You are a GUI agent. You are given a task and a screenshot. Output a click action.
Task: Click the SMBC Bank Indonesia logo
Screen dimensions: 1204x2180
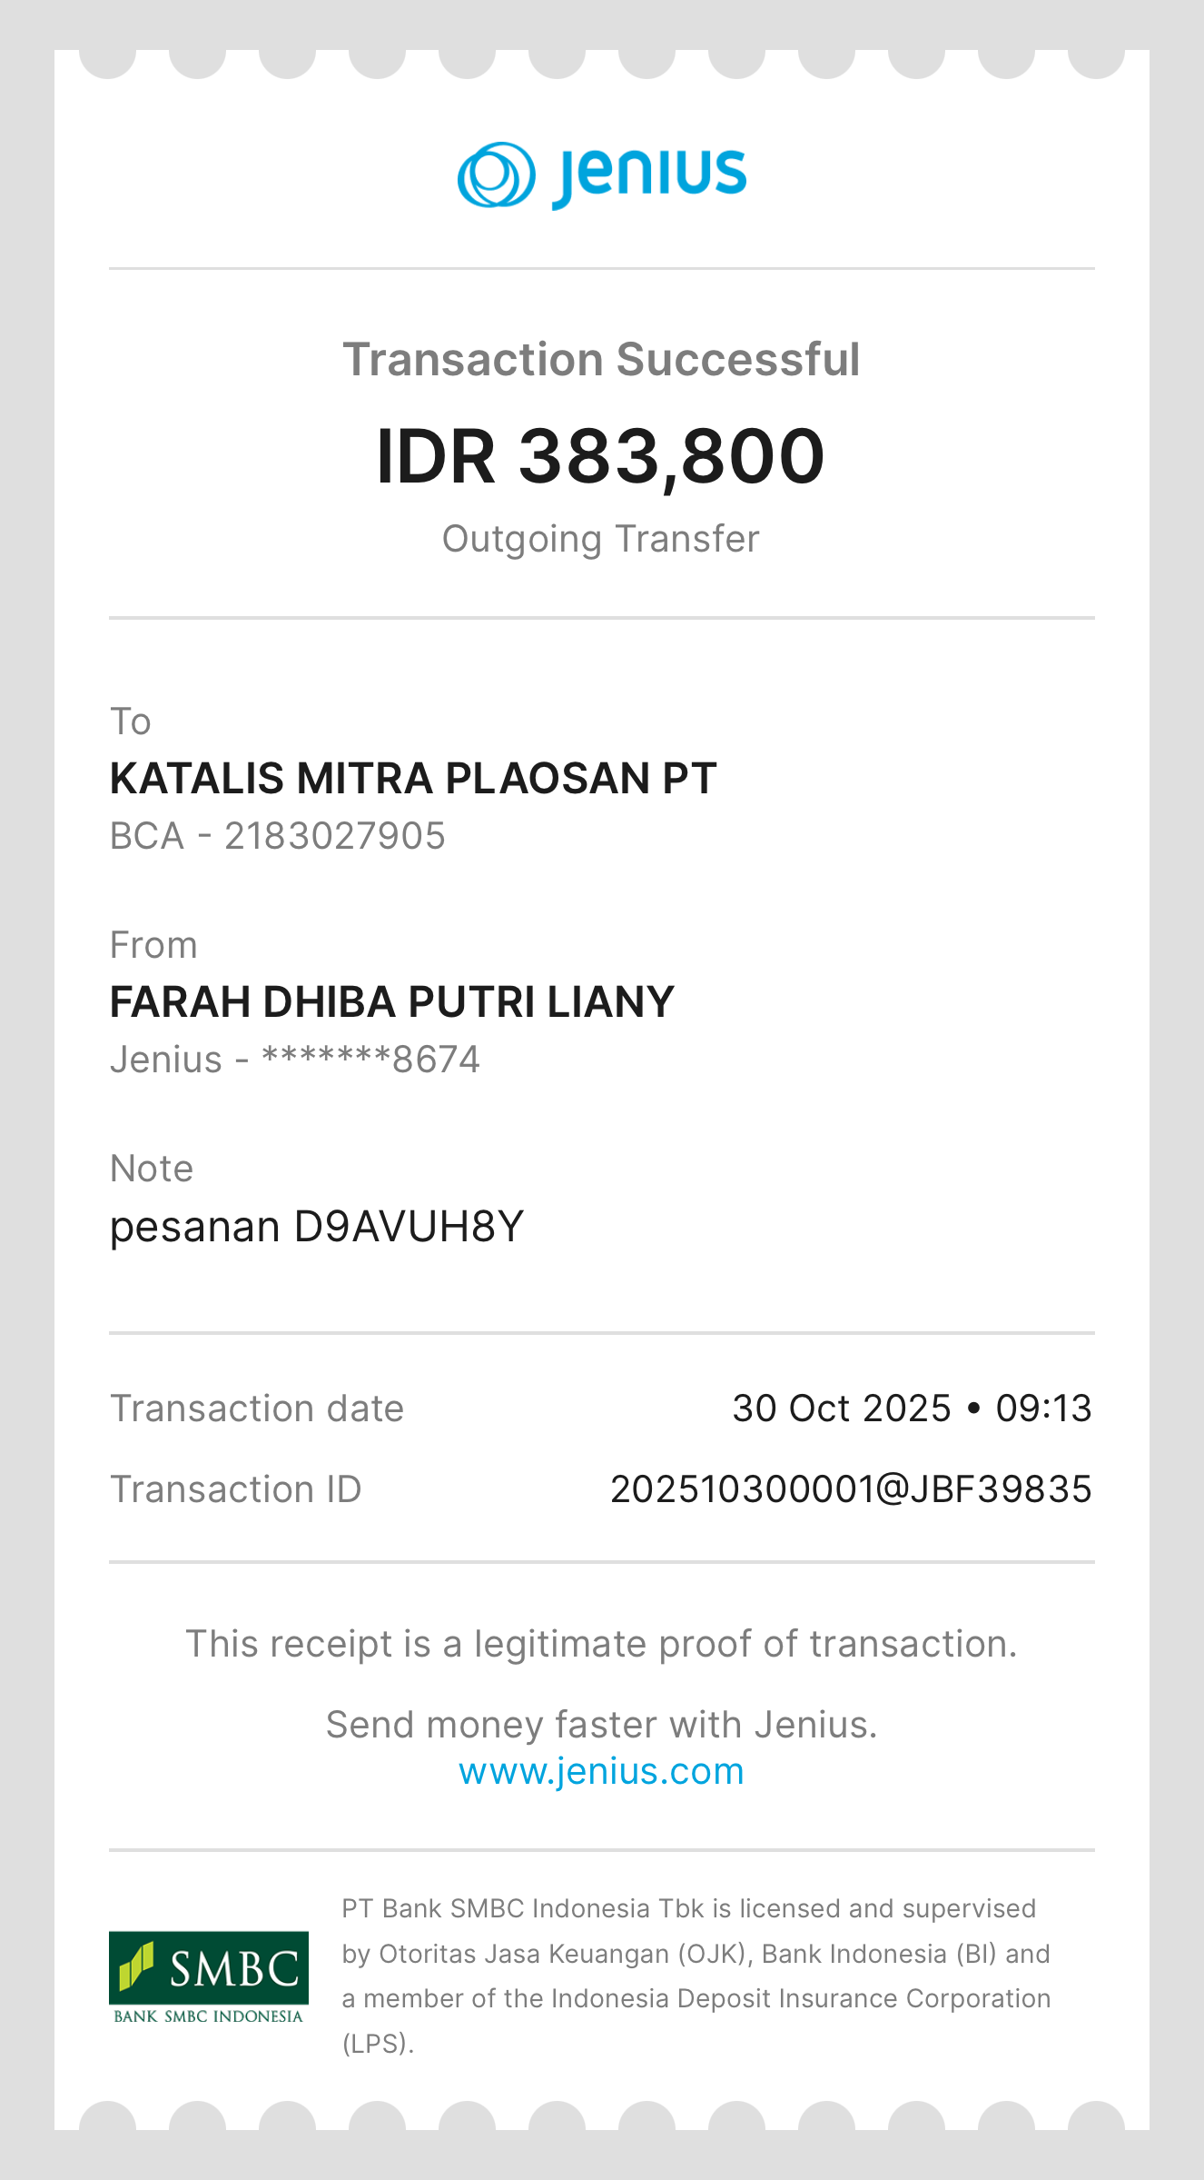point(209,1976)
